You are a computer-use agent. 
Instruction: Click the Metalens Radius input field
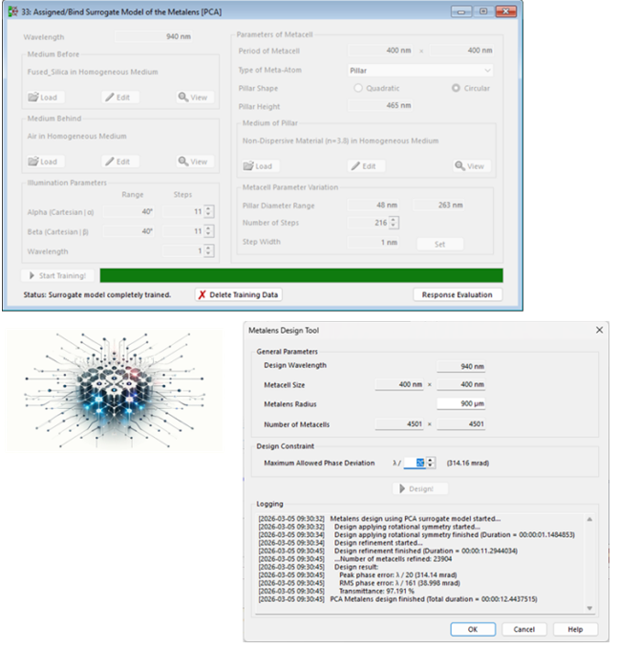[x=461, y=404]
